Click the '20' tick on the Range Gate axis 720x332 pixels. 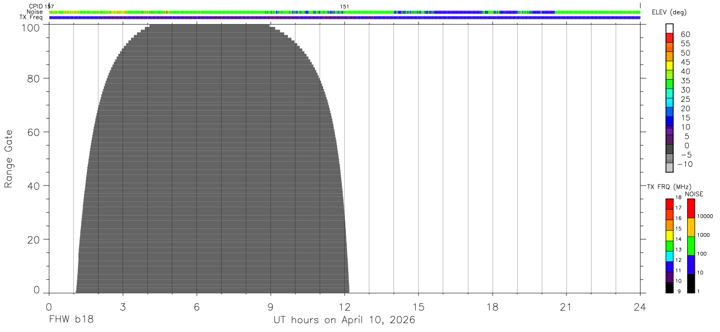pyautogui.click(x=34, y=239)
